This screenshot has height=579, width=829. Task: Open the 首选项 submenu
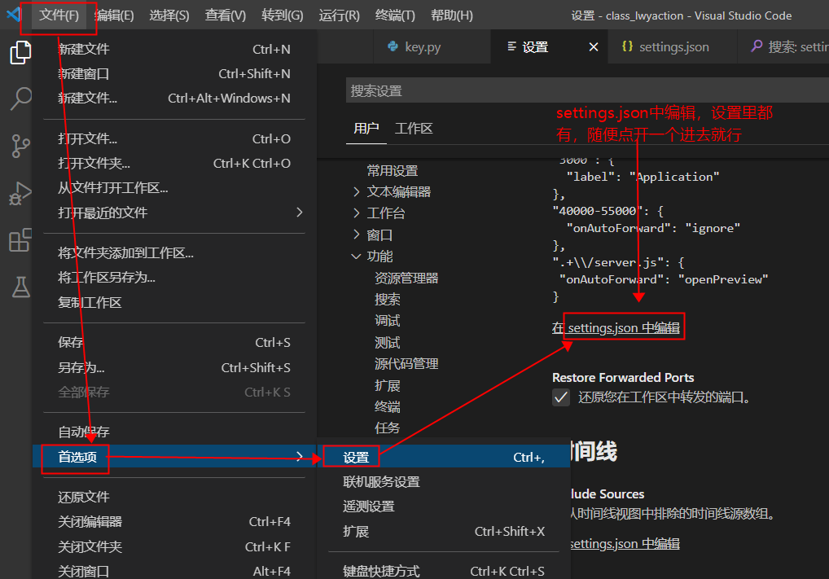174,456
